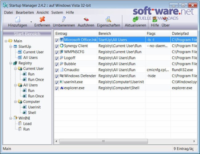The width and height of the screenshot is (200, 154).
Task: Click the userinit.exe entry icon
Action: 62,82
